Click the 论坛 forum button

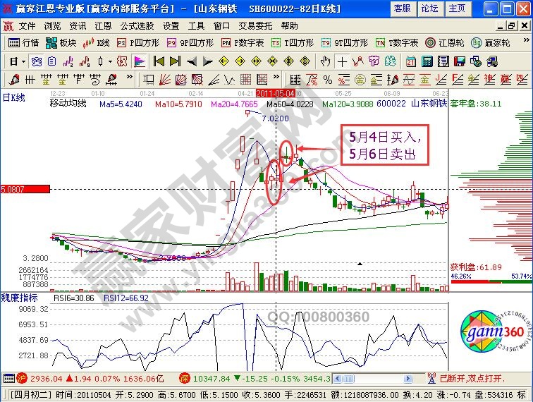click(429, 8)
